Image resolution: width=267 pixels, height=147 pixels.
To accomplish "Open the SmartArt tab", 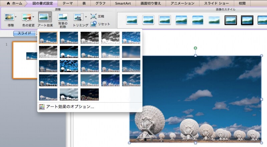I will tap(123, 3).
